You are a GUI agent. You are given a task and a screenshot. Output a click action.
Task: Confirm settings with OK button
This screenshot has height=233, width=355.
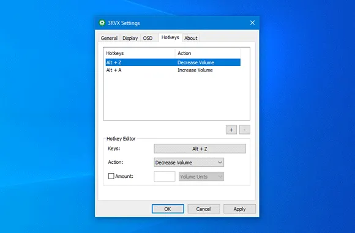[x=168, y=209]
